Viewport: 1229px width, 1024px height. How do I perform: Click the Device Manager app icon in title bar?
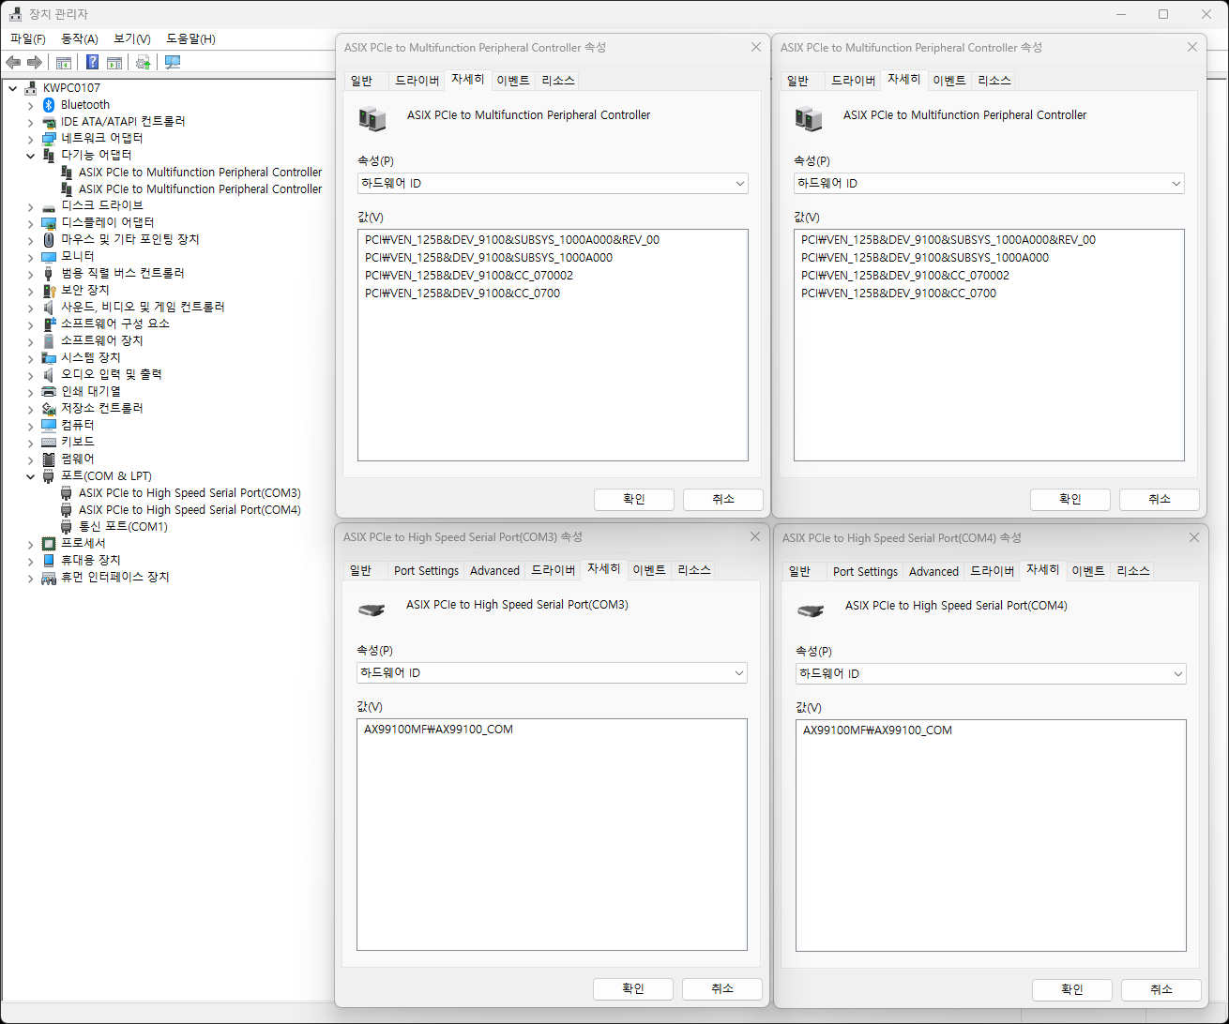click(x=16, y=14)
